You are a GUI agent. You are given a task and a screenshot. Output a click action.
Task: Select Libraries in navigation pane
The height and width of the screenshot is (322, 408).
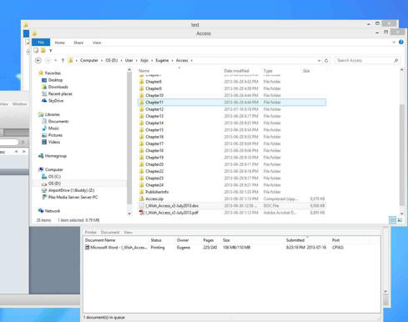(x=53, y=114)
